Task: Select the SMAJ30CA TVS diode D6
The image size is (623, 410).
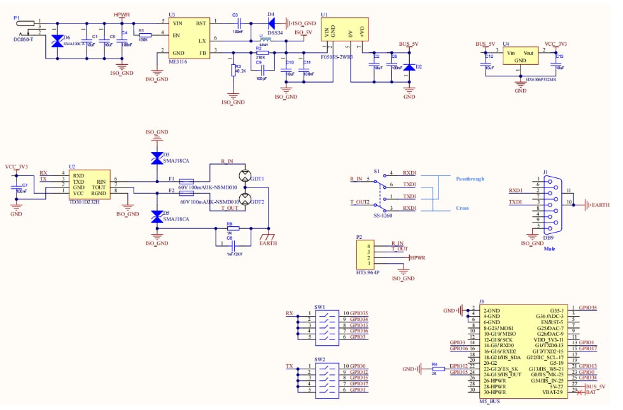Action: (57, 39)
